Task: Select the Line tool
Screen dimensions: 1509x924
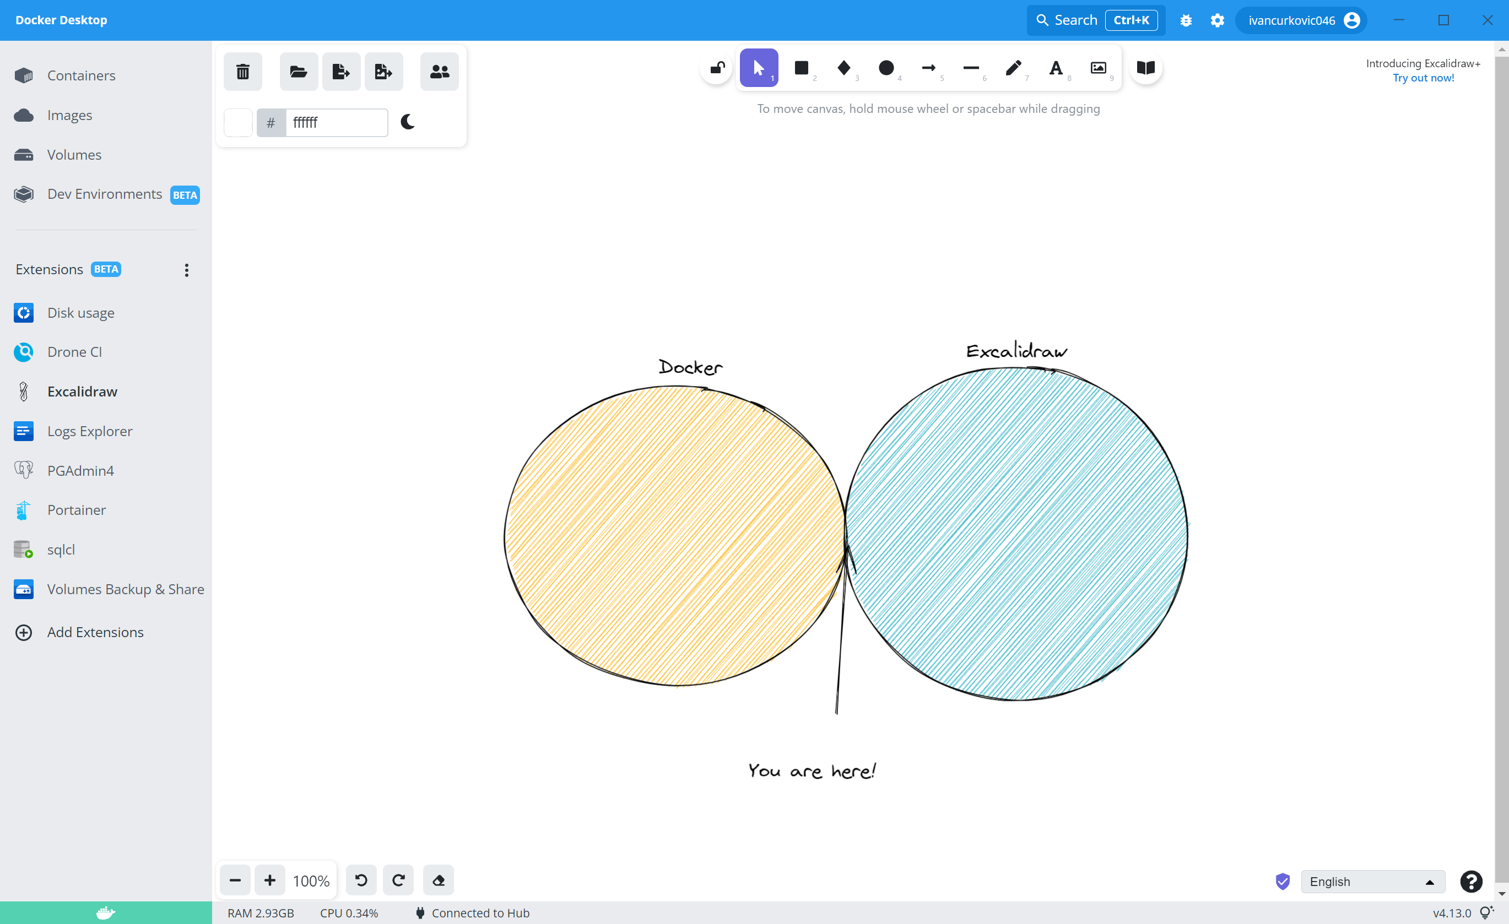Action: [x=971, y=68]
